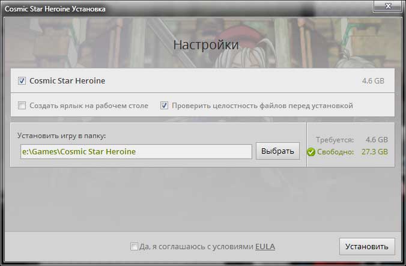Screen dimensions: 406x266
Task: Uncheck the Cosmic Star Heroine component checkbox
Action: click(22, 80)
